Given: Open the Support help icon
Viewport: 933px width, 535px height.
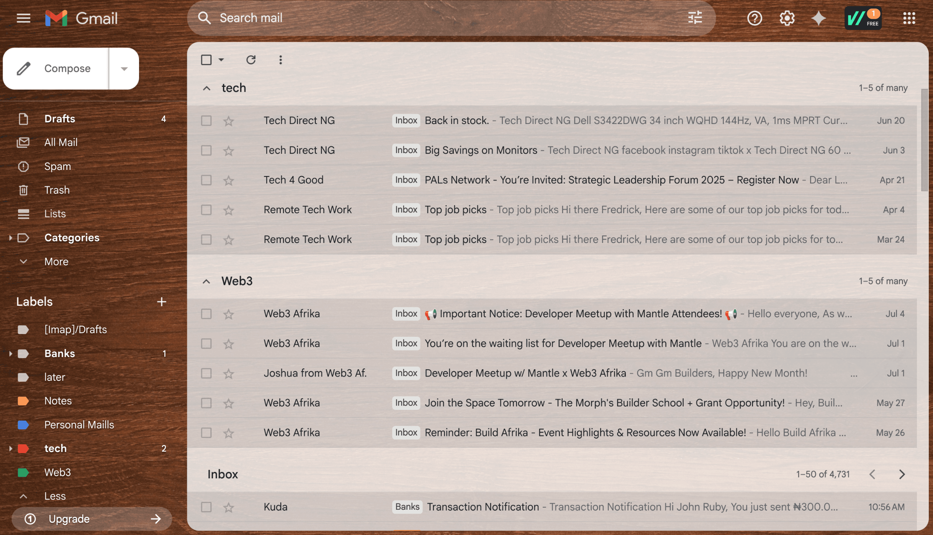Looking at the screenshot, I should [x=755, y=18].
